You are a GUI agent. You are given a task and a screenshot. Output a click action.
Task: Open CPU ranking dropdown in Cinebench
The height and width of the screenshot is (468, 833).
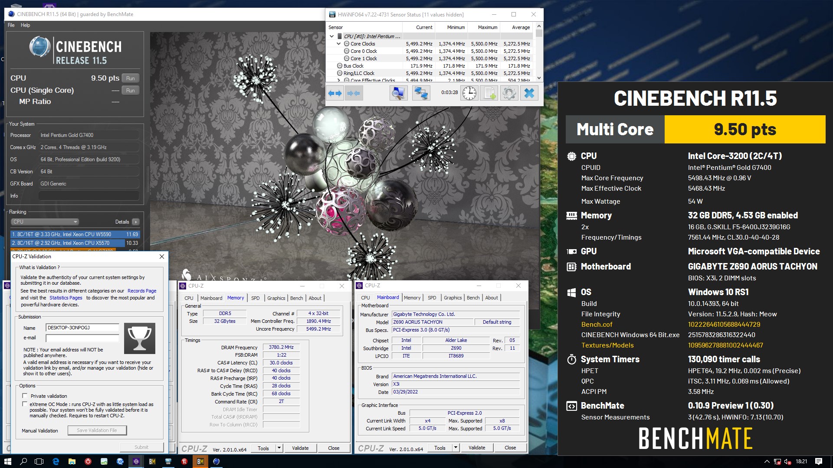(45, 222)
